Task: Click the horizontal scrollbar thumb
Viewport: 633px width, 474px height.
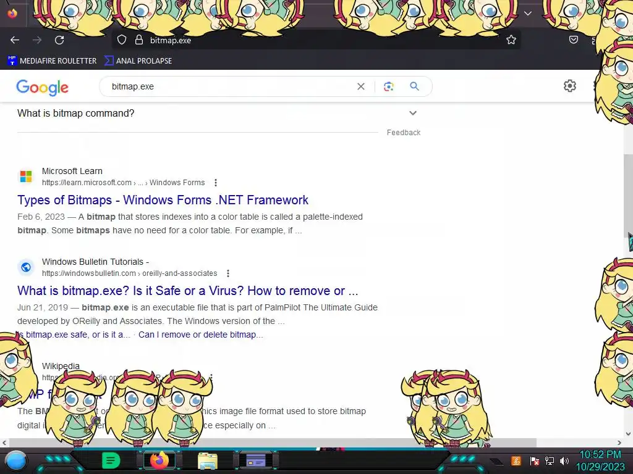Action: [273, 443]
